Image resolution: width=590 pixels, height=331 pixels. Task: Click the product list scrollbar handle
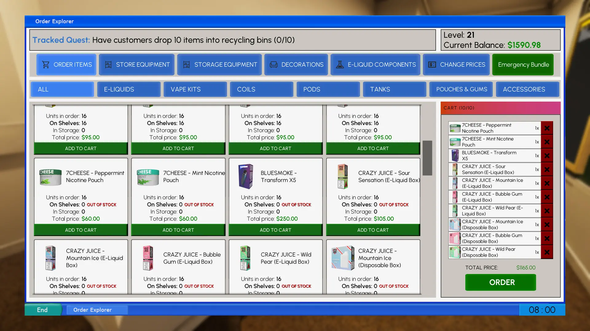[427, 158]
